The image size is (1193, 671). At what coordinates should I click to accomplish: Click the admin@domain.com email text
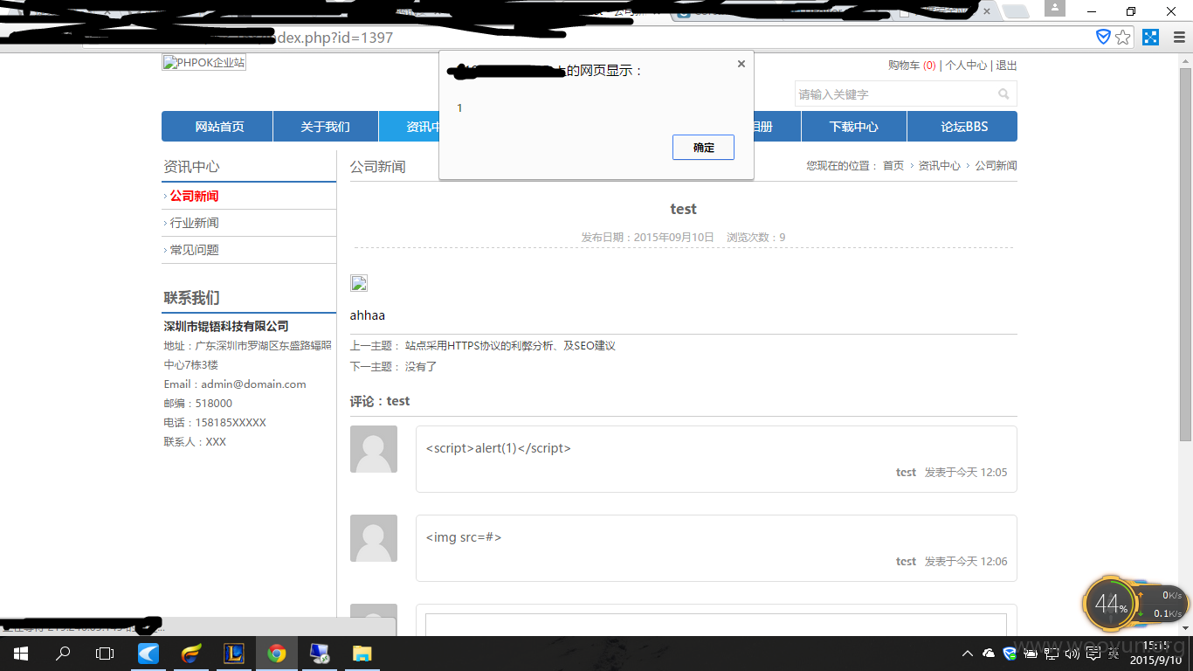[x=253, y=384]
